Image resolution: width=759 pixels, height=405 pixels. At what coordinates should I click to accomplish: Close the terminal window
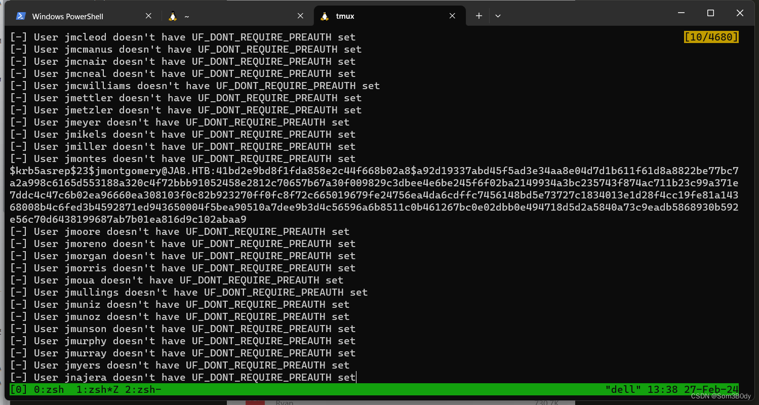pyautogui.click(x=739, y=13)
